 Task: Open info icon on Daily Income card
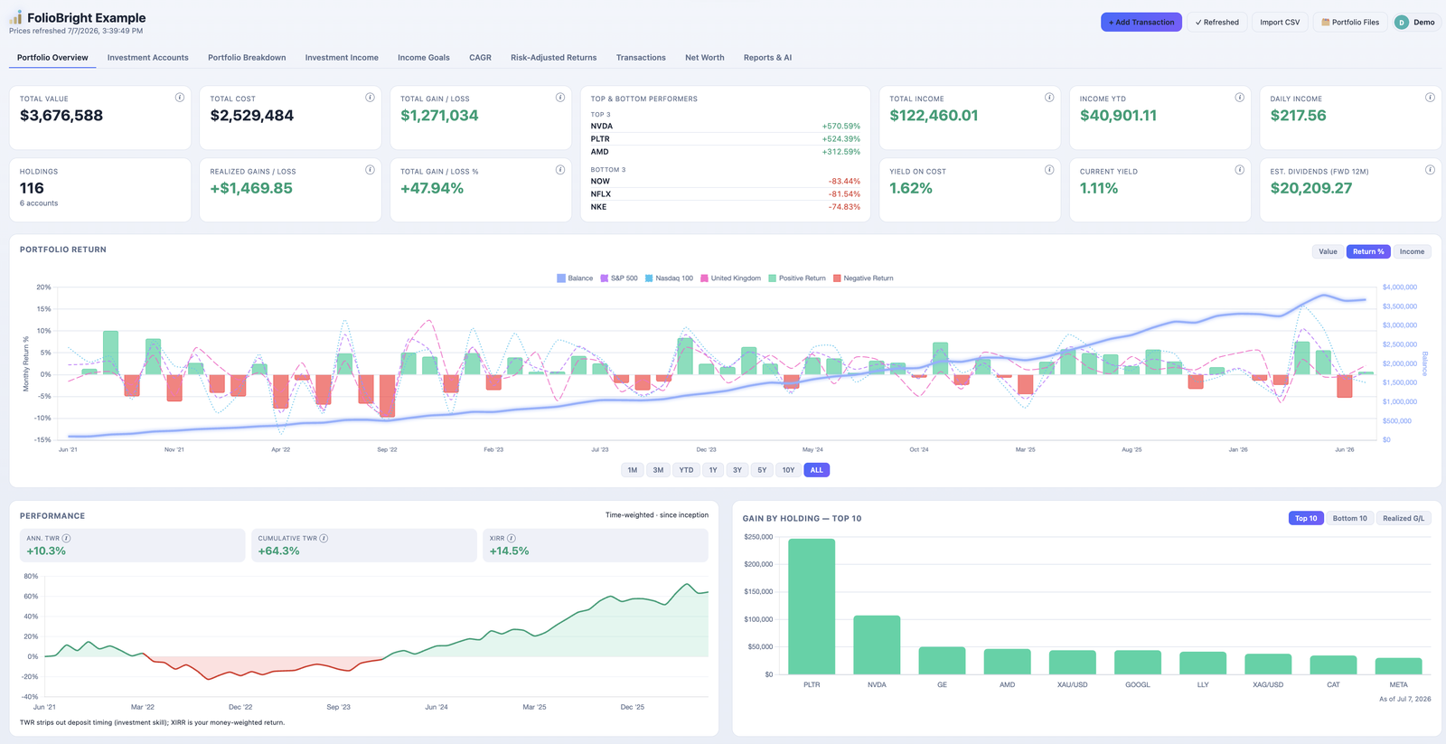coord(1430,98)
